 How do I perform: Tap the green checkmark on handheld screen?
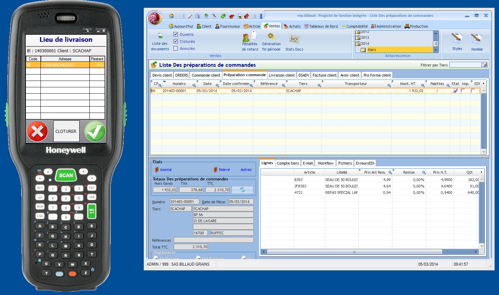coord(95,131)
